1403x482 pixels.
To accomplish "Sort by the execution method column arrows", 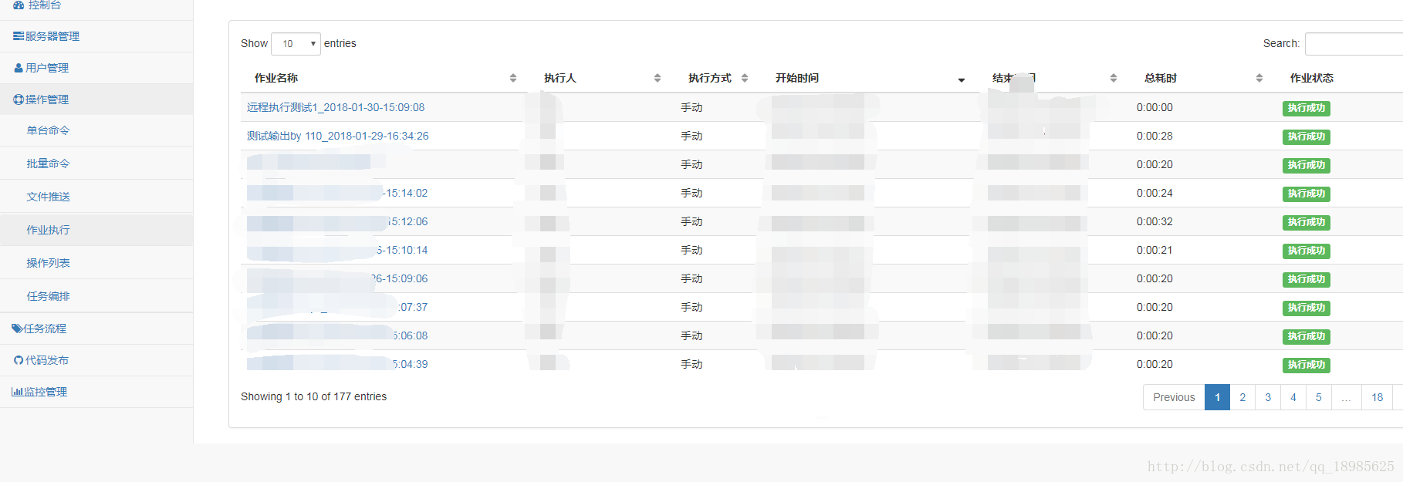I will click(x=745, y=78).
